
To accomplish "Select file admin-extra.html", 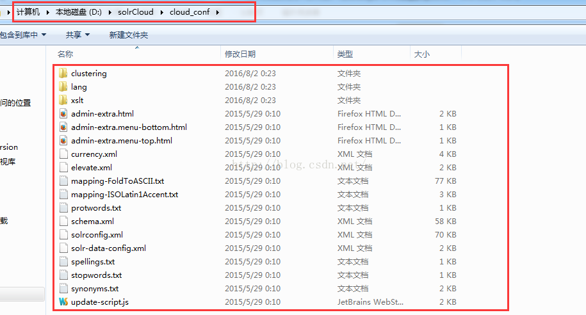I will pyautogui.click(x=102, y=113).
